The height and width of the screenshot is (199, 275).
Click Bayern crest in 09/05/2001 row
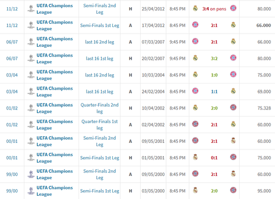[195, 141]
